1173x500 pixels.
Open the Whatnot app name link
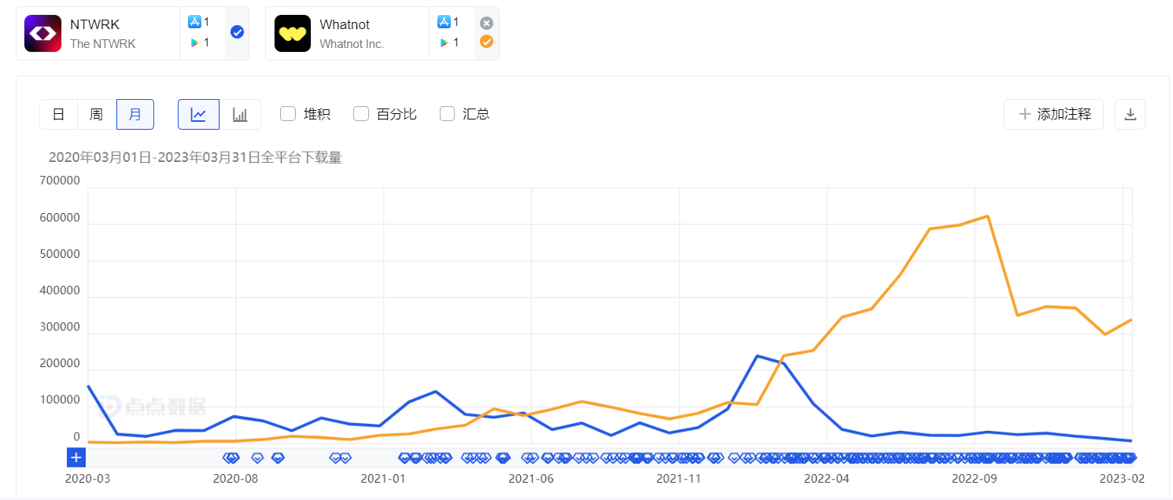(345, 24)
